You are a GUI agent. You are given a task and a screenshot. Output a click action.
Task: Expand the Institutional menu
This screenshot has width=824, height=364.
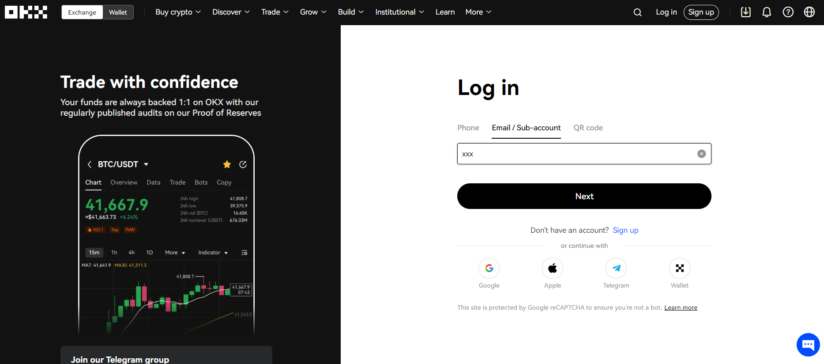click(x=399, y=12)
